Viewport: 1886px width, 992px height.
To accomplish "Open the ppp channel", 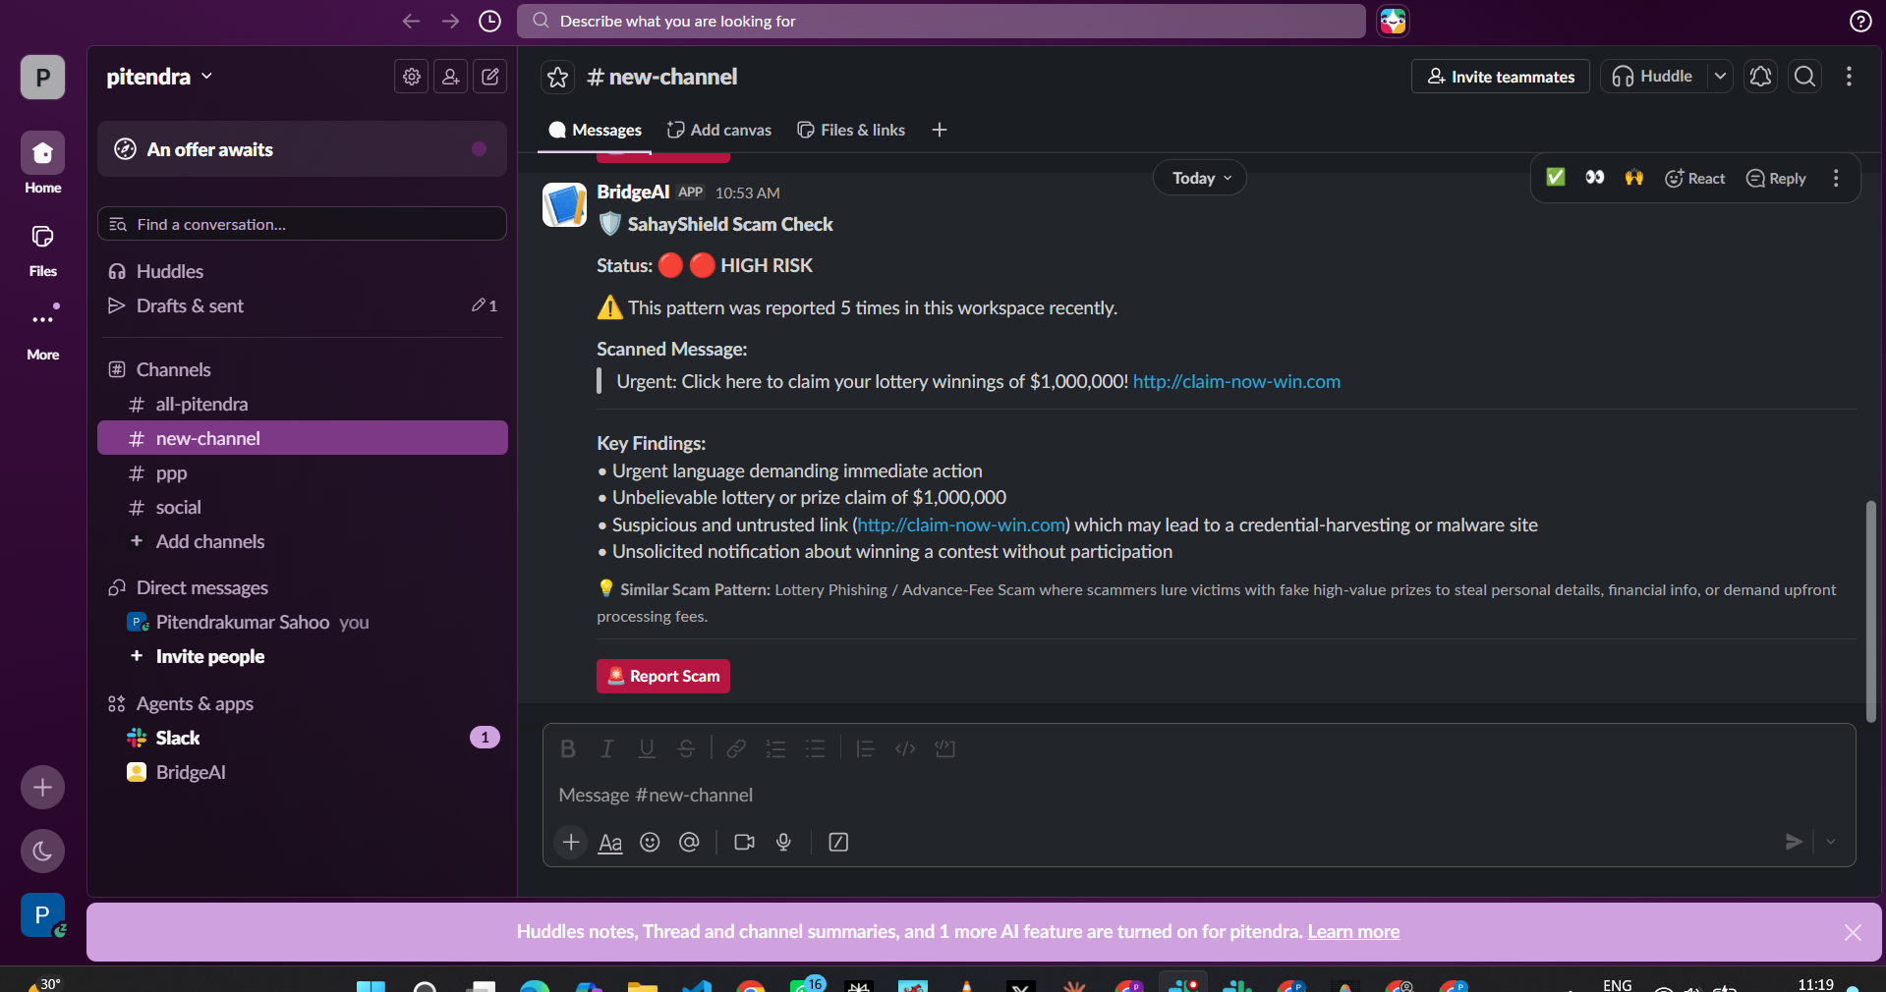I will 302,472.
